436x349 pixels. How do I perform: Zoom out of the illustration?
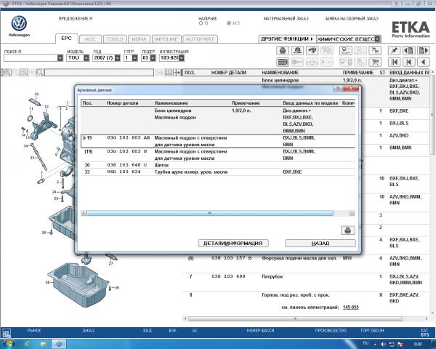tap(24, 73)
